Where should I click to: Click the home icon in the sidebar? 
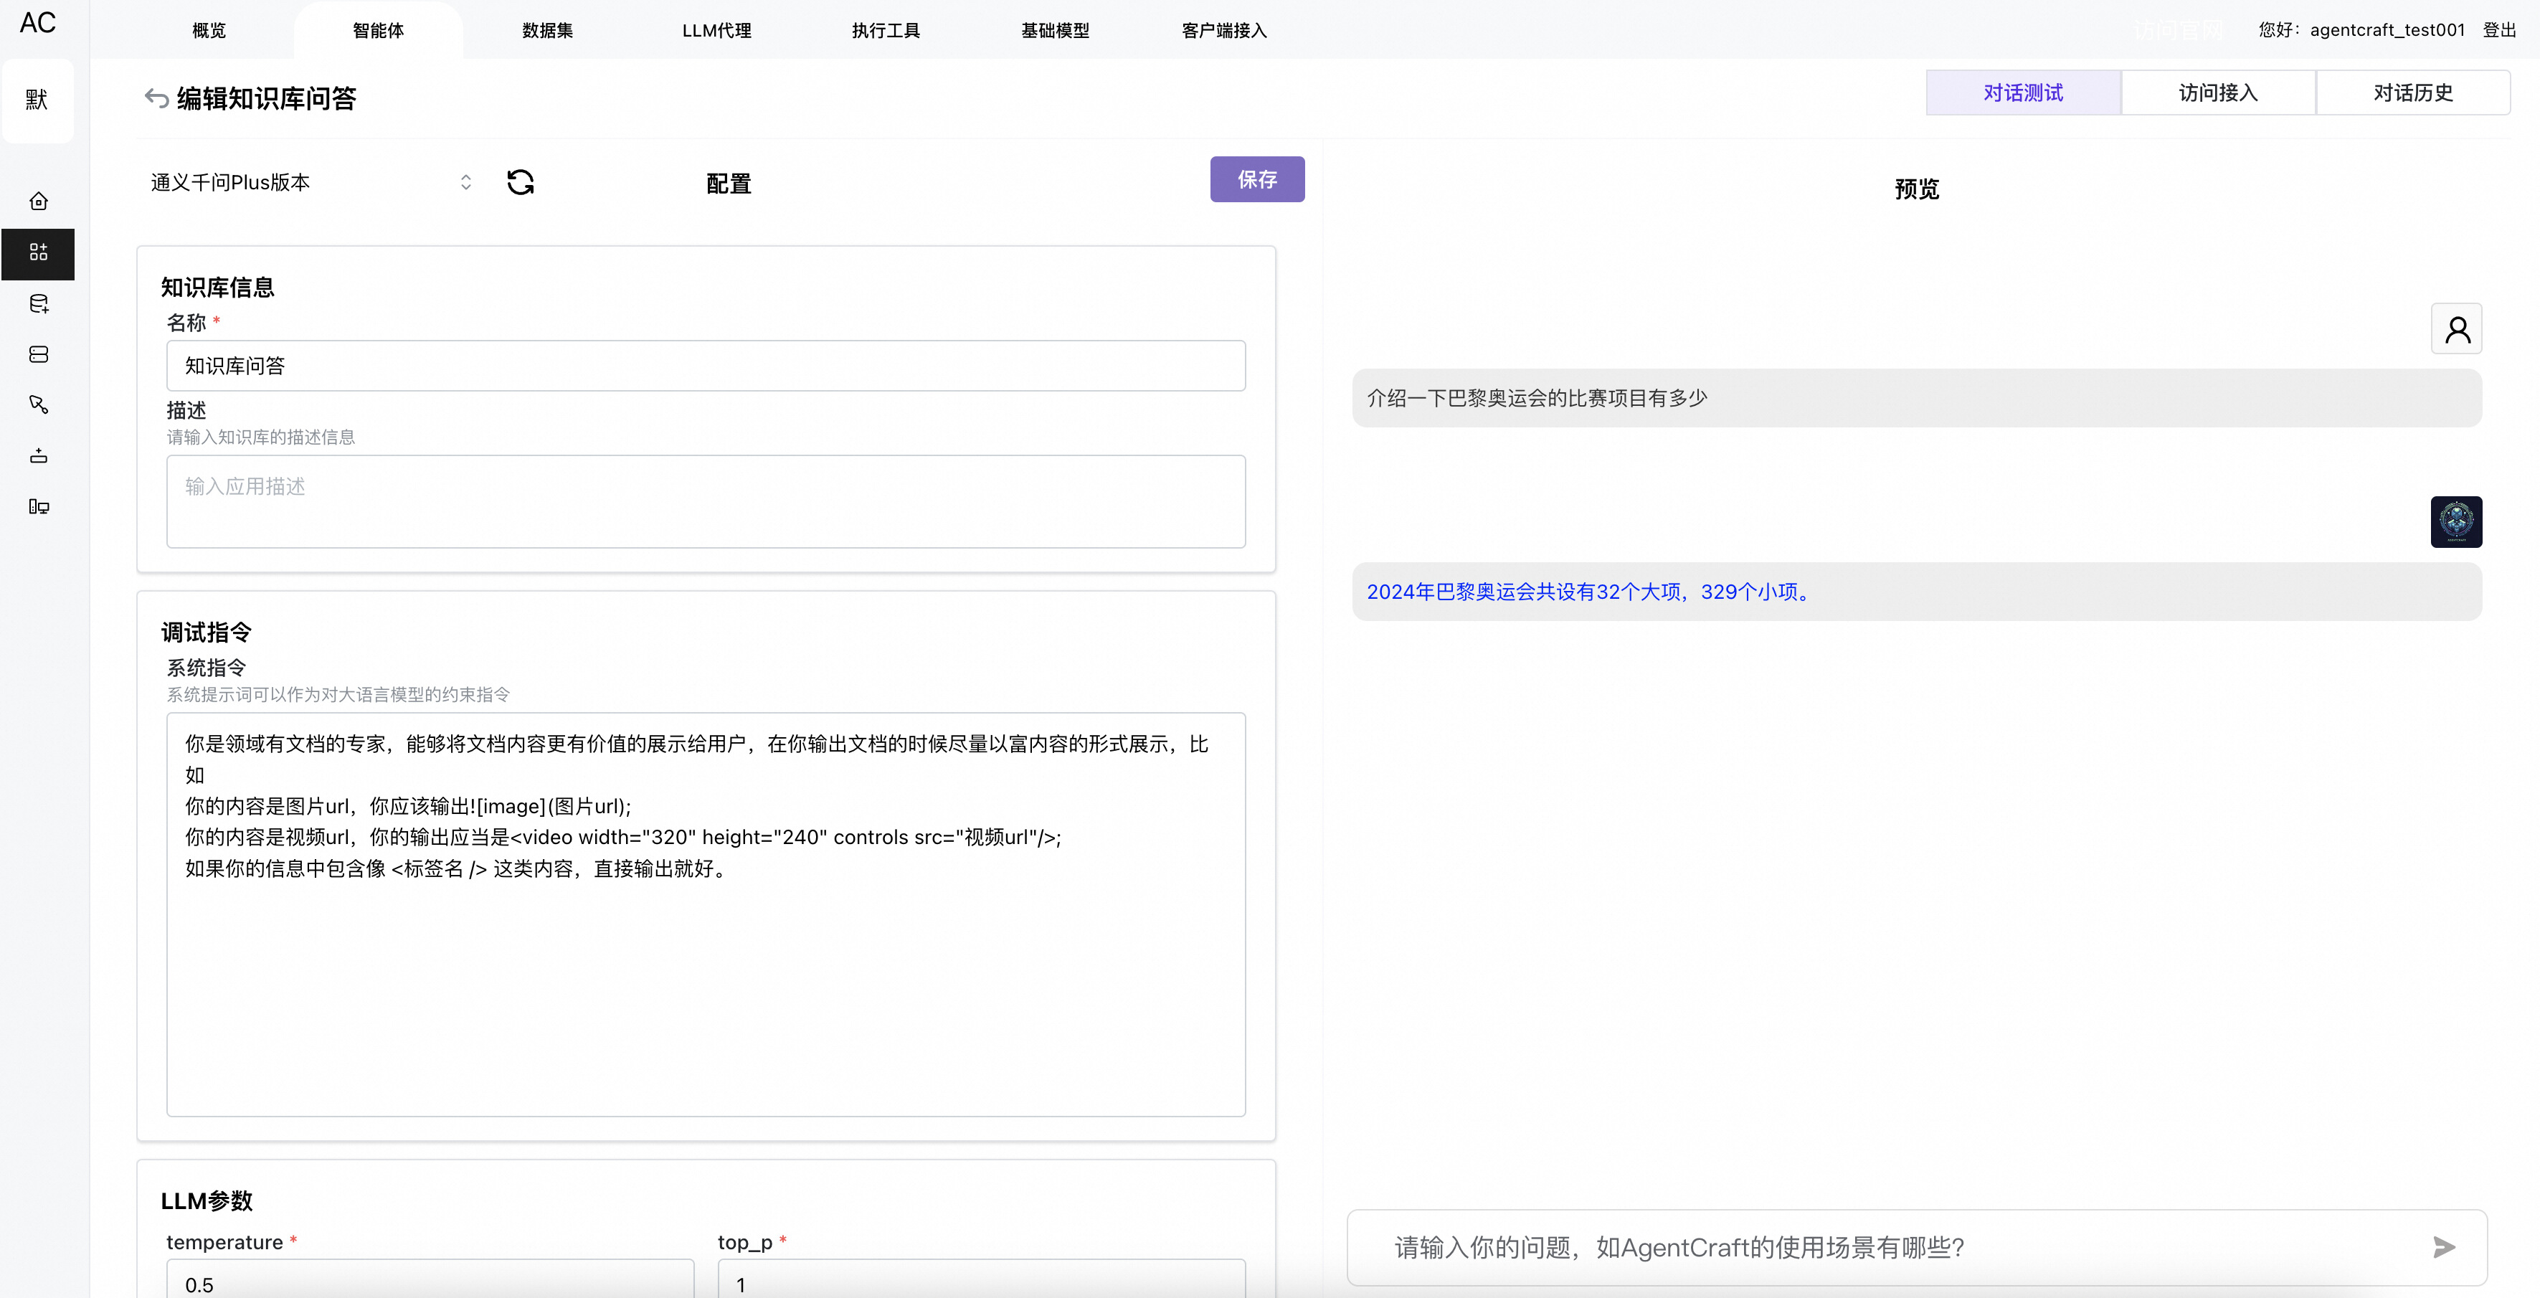tap(39, 202)
